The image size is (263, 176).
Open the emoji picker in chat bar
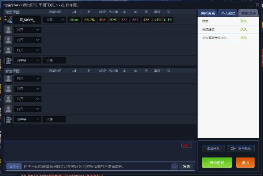click(174, 166)
